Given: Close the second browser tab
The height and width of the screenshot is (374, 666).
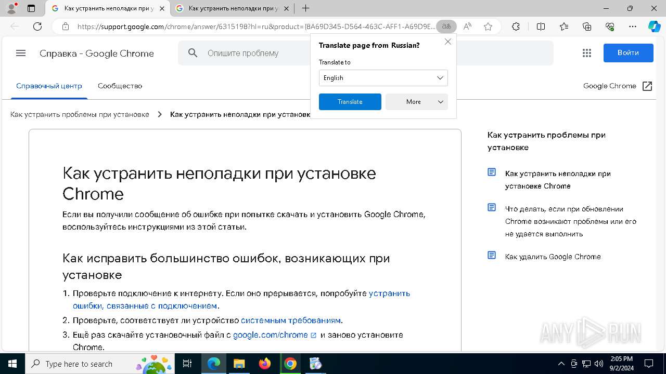Looking at the screenshot, I should pos(286,8).
